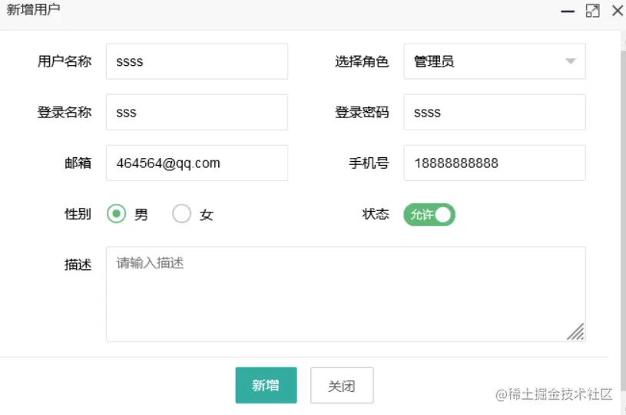Minimize the 新增用户 dialog

click(568, 12)
